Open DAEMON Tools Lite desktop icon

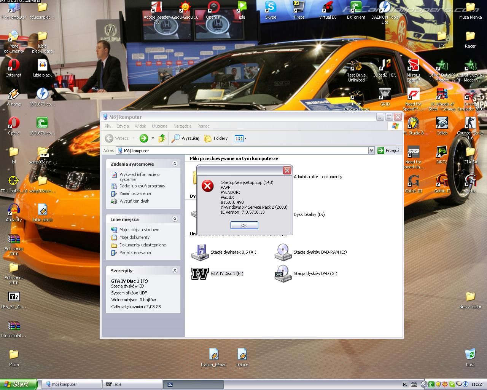point(385,12)
